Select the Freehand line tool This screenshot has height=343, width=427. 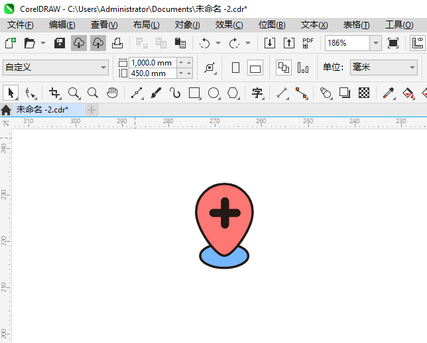tap(137, 93)
